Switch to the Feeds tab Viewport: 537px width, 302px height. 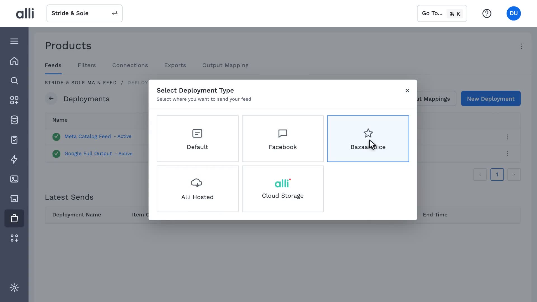coord(53,65)
